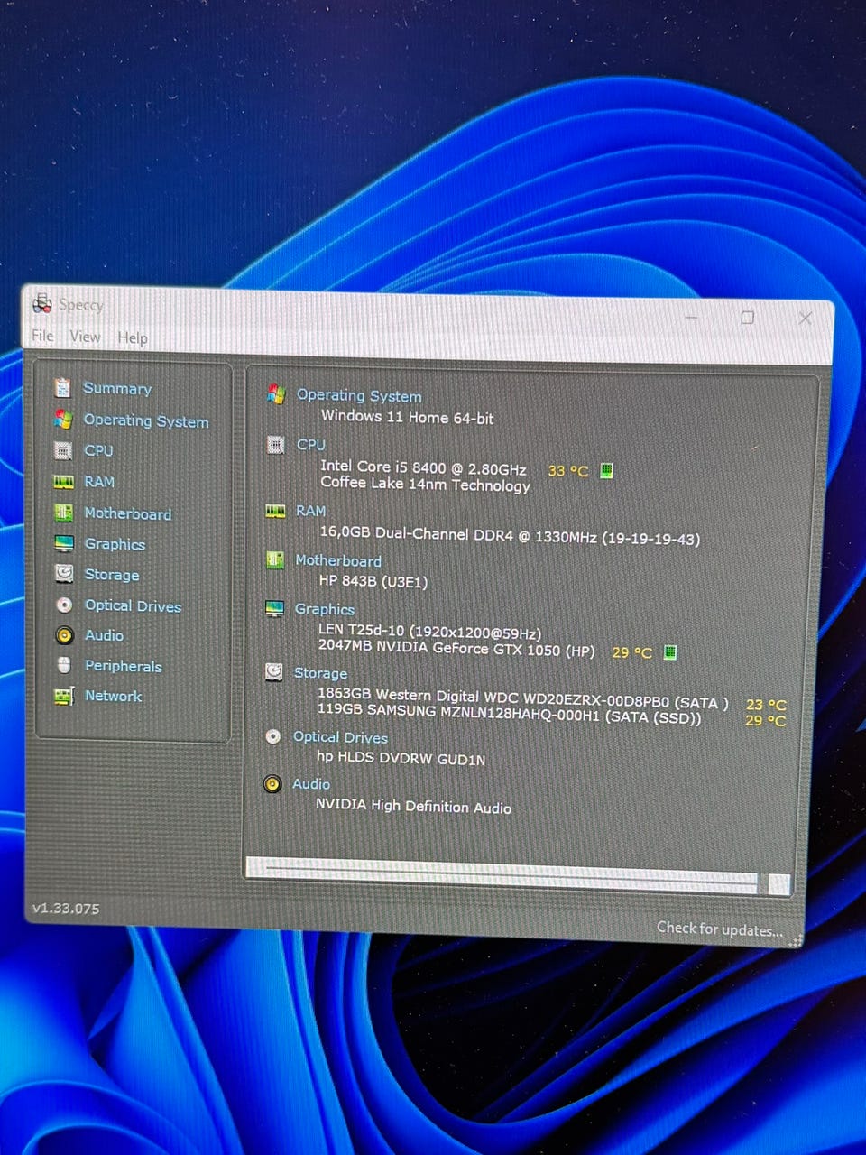
Task: Select the CPU chip icon in sidebar
Action: 63,450
